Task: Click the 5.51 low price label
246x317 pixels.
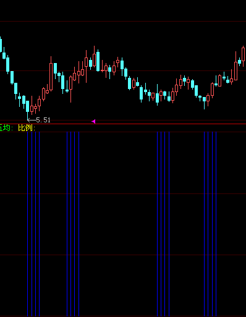Action: coord(43,120)
